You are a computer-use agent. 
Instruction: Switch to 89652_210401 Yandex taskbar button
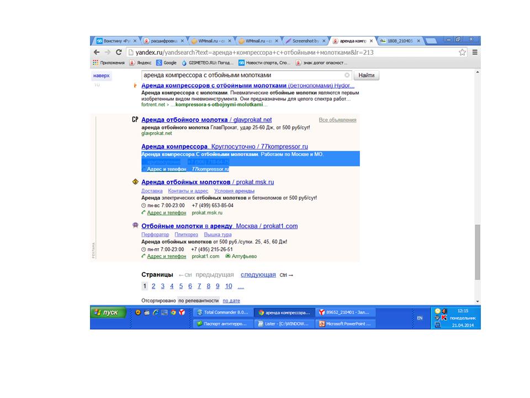pyautogui.click(x=346, y=312)
